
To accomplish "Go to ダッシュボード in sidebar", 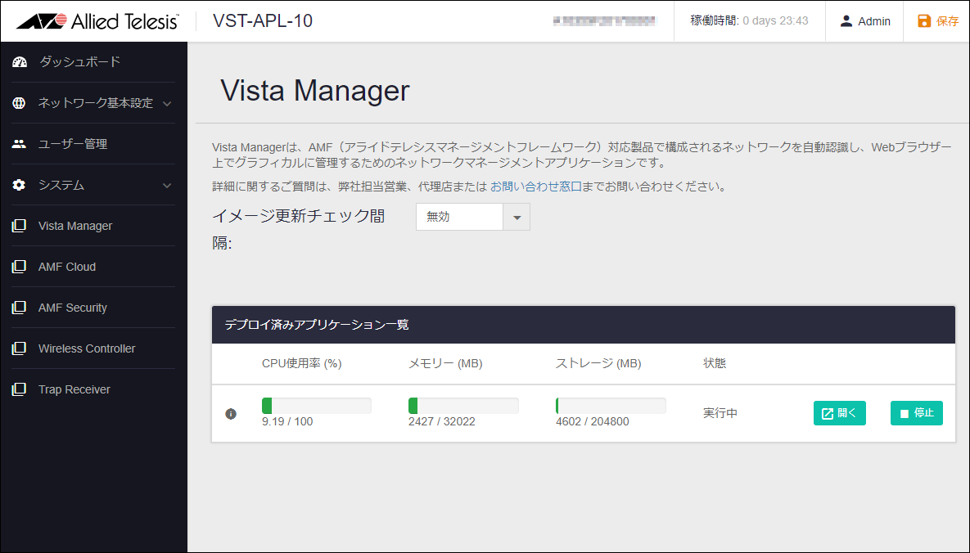I will tap(79, 62).
